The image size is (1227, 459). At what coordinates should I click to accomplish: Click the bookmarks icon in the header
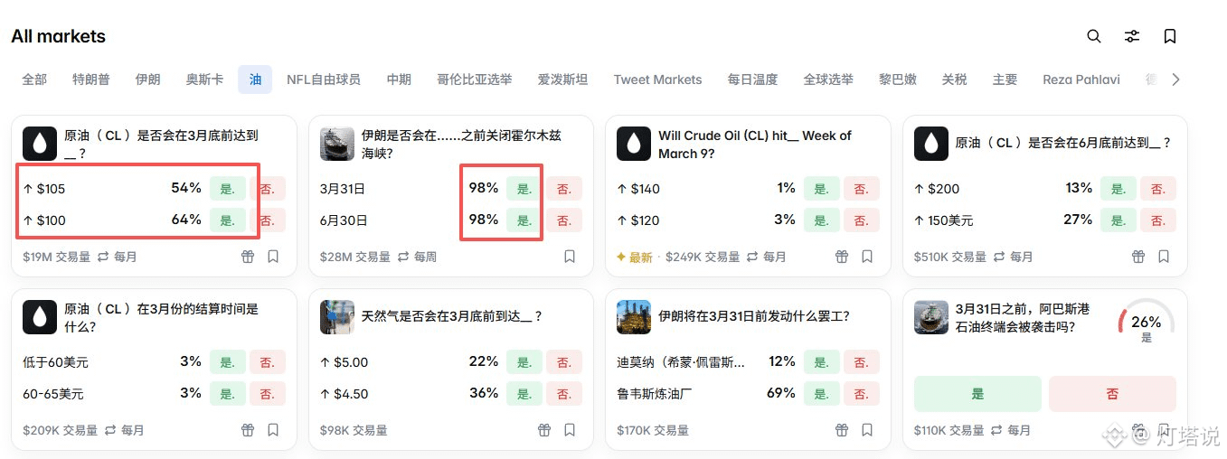(1169, 36)
